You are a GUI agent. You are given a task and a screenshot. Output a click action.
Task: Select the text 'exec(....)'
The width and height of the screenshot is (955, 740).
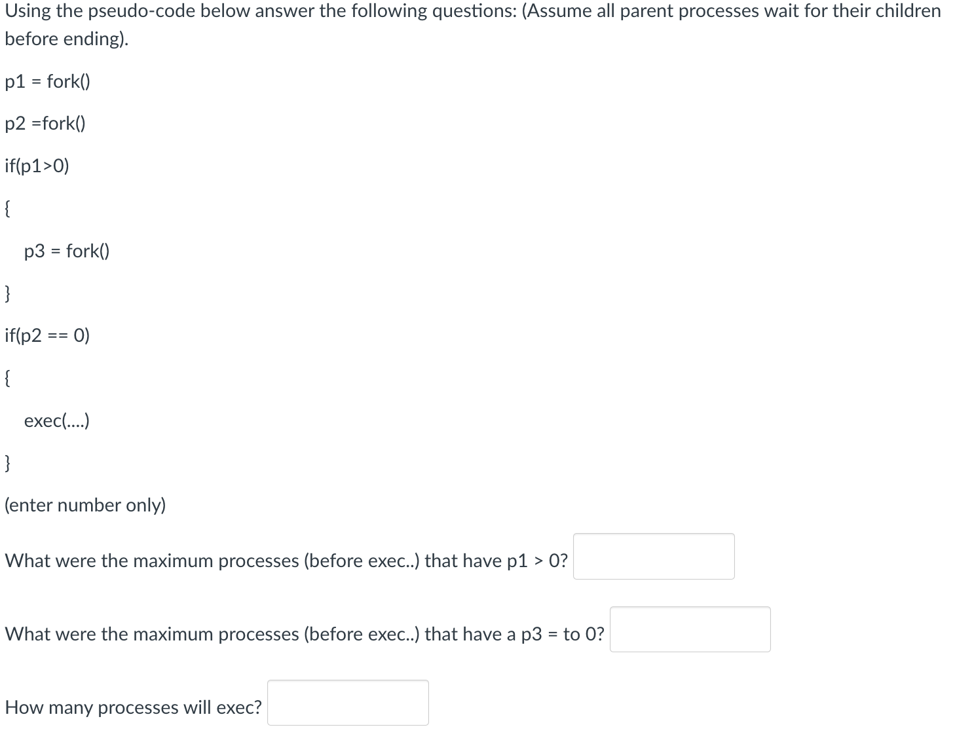[x=56, y=420]
